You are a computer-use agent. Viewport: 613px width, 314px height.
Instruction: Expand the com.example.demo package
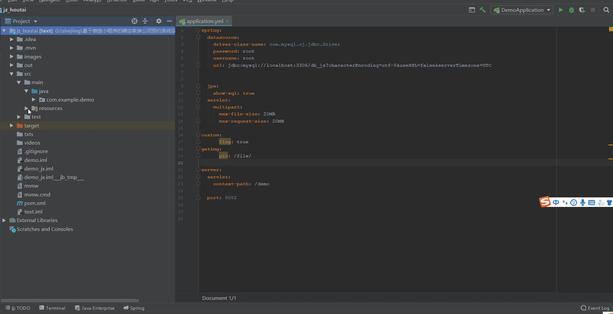(34, 100)
